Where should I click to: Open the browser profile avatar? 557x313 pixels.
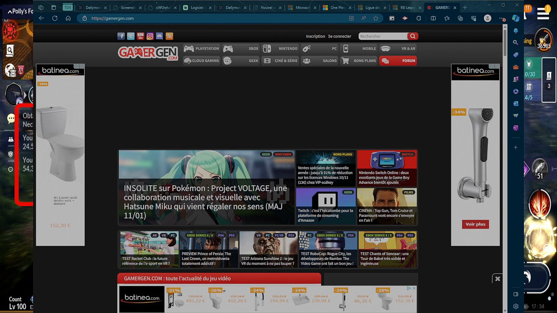[487, 18]
